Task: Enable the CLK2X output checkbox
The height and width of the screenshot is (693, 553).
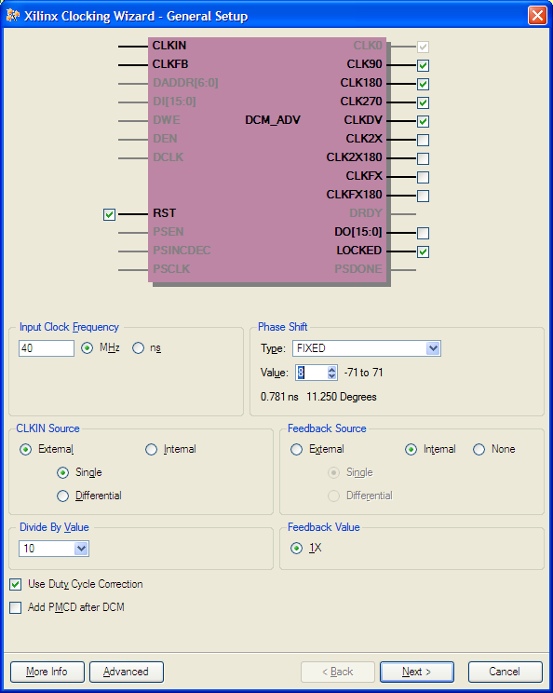Action: tap(423, 140)
